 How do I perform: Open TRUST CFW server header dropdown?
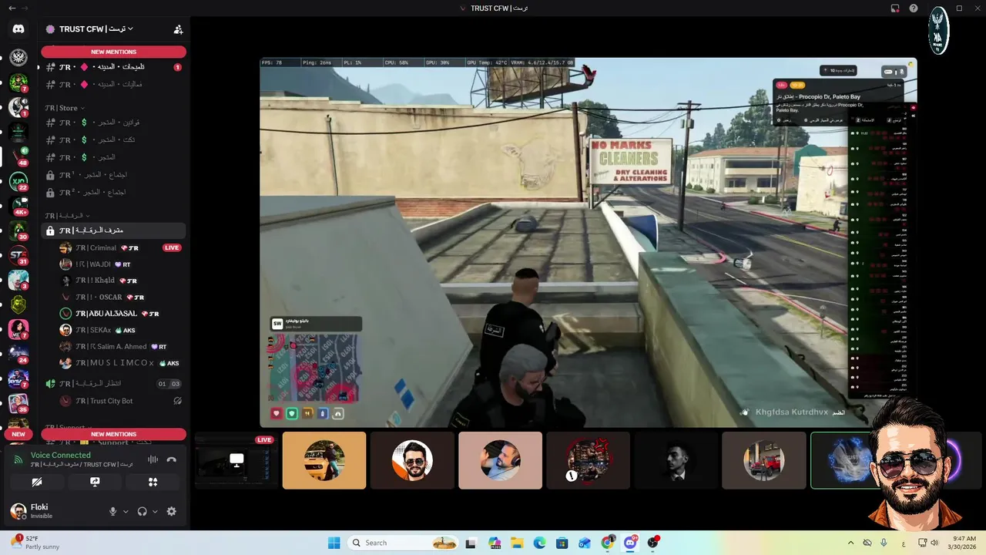pyautogui.click(x=96, y=29)
